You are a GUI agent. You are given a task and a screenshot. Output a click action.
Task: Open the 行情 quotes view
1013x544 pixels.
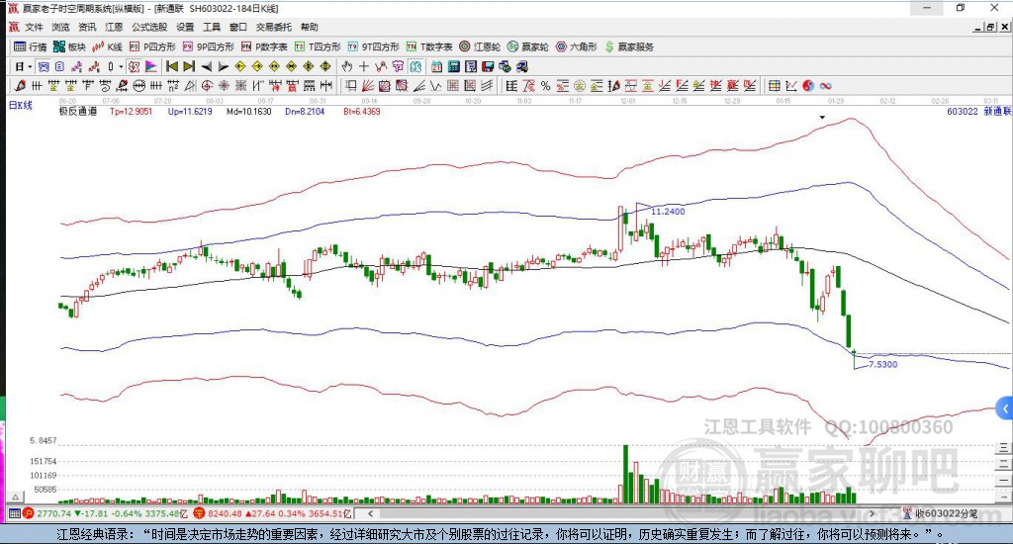point(31,46)
